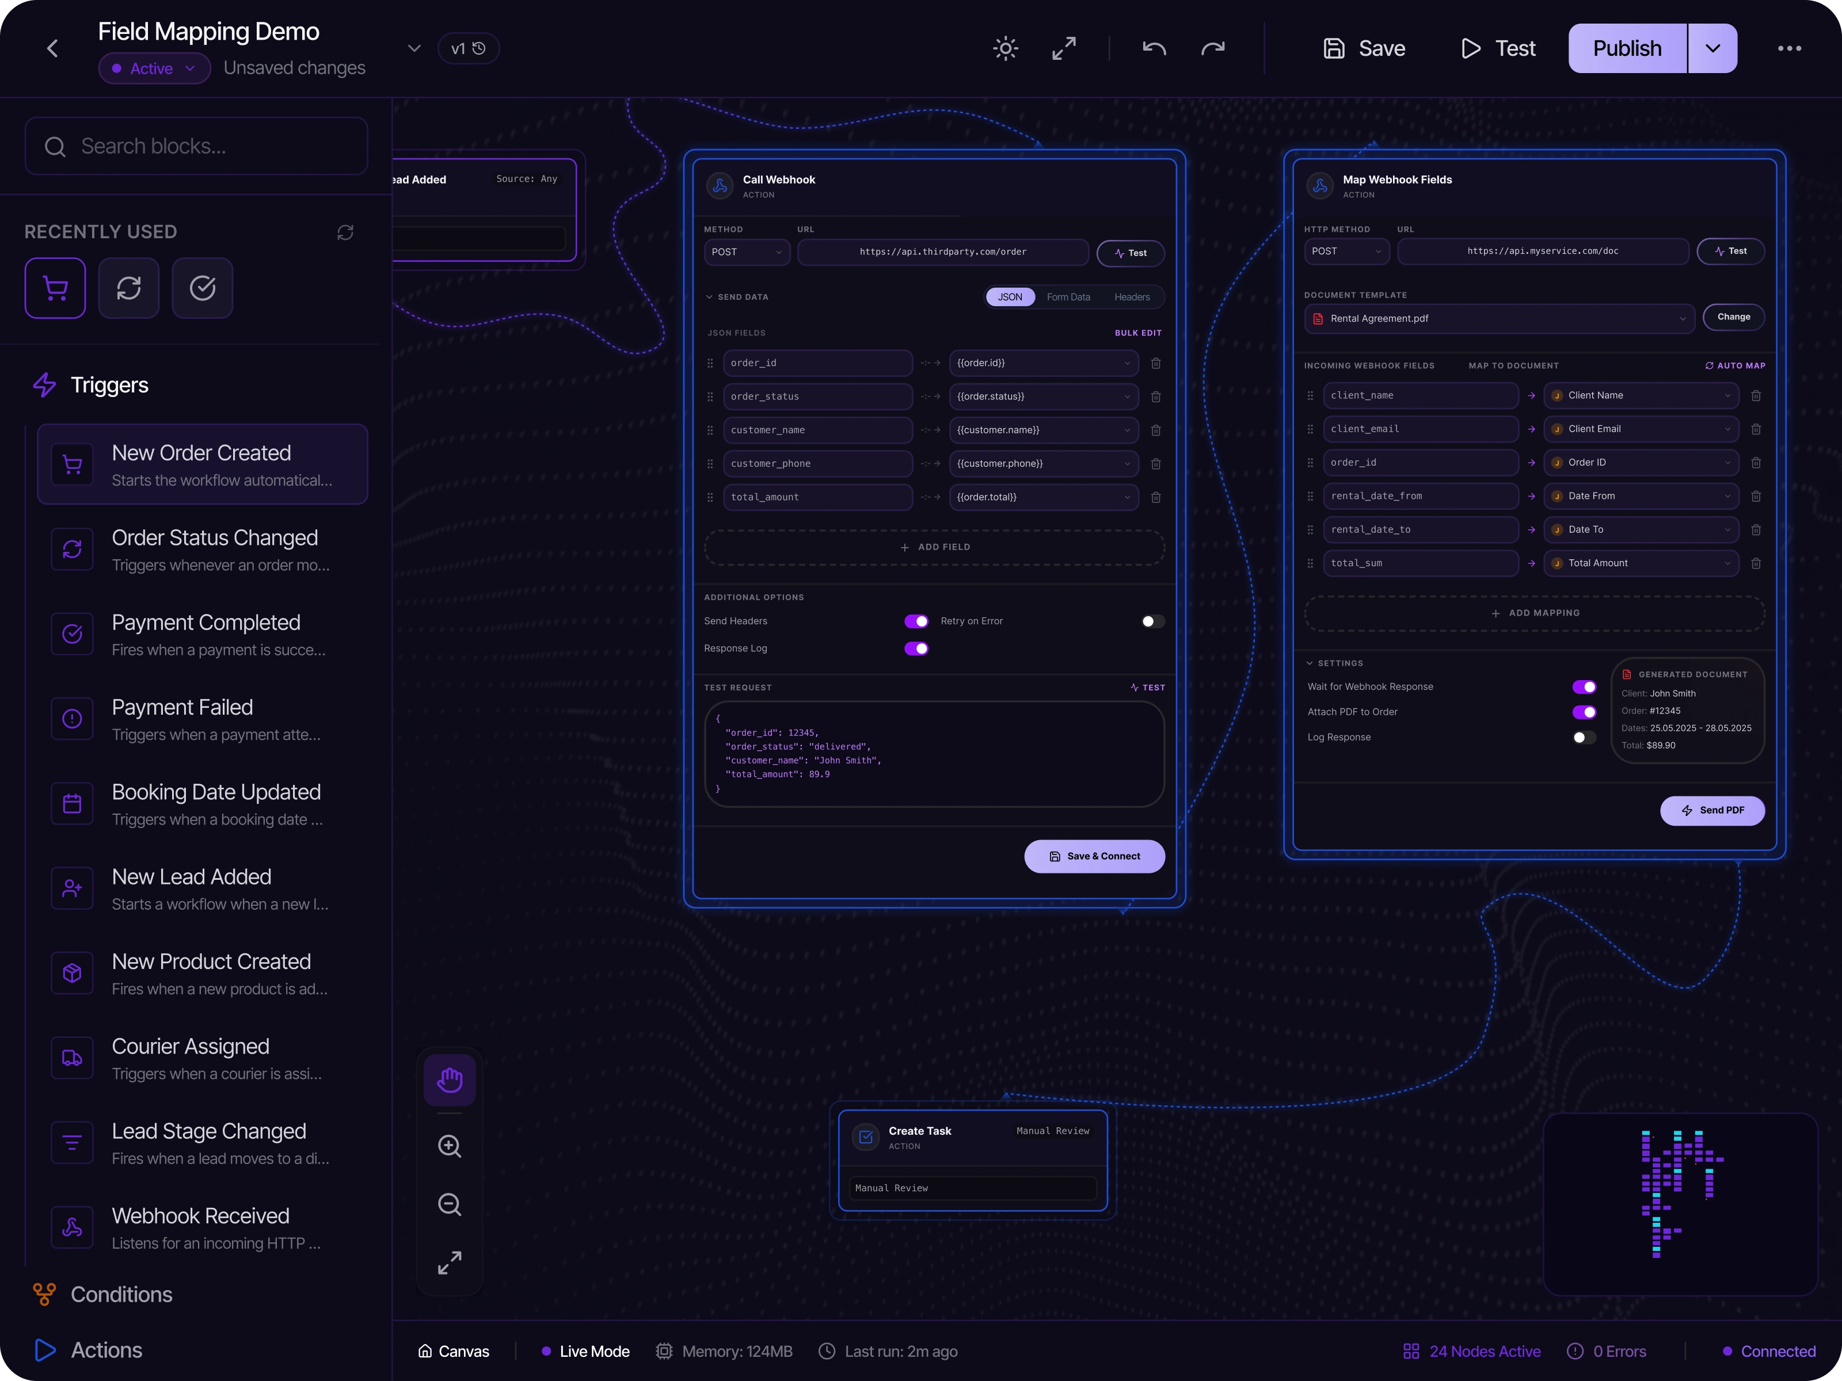
Task: Click the zoom in magnifier icon
Action: pos(450,1146)
